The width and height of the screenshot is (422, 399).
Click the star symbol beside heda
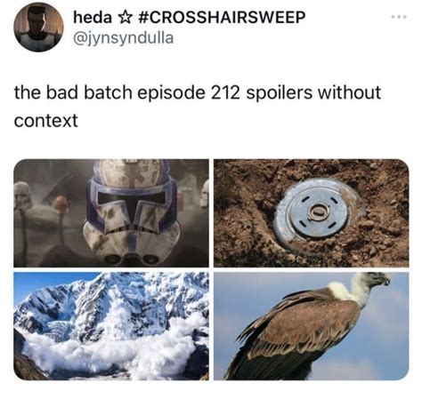point(125,18)
